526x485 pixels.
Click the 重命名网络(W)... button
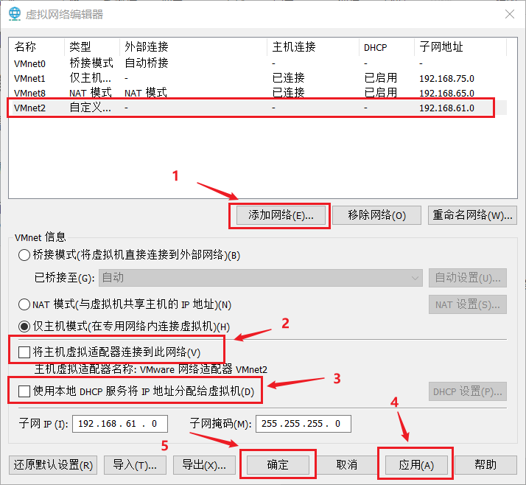[472, 215]
